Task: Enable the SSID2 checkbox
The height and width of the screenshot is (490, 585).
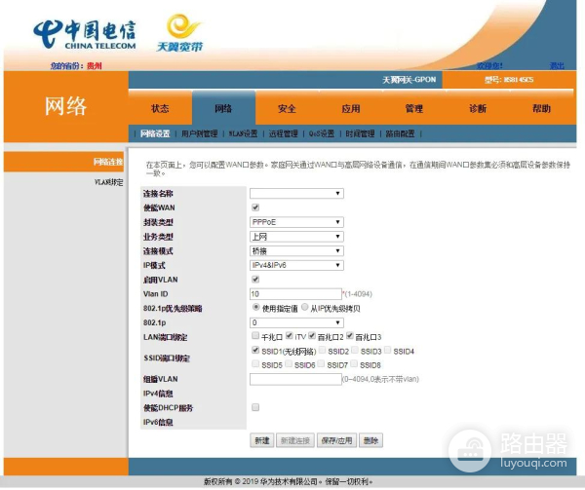Action: point(322,350)
